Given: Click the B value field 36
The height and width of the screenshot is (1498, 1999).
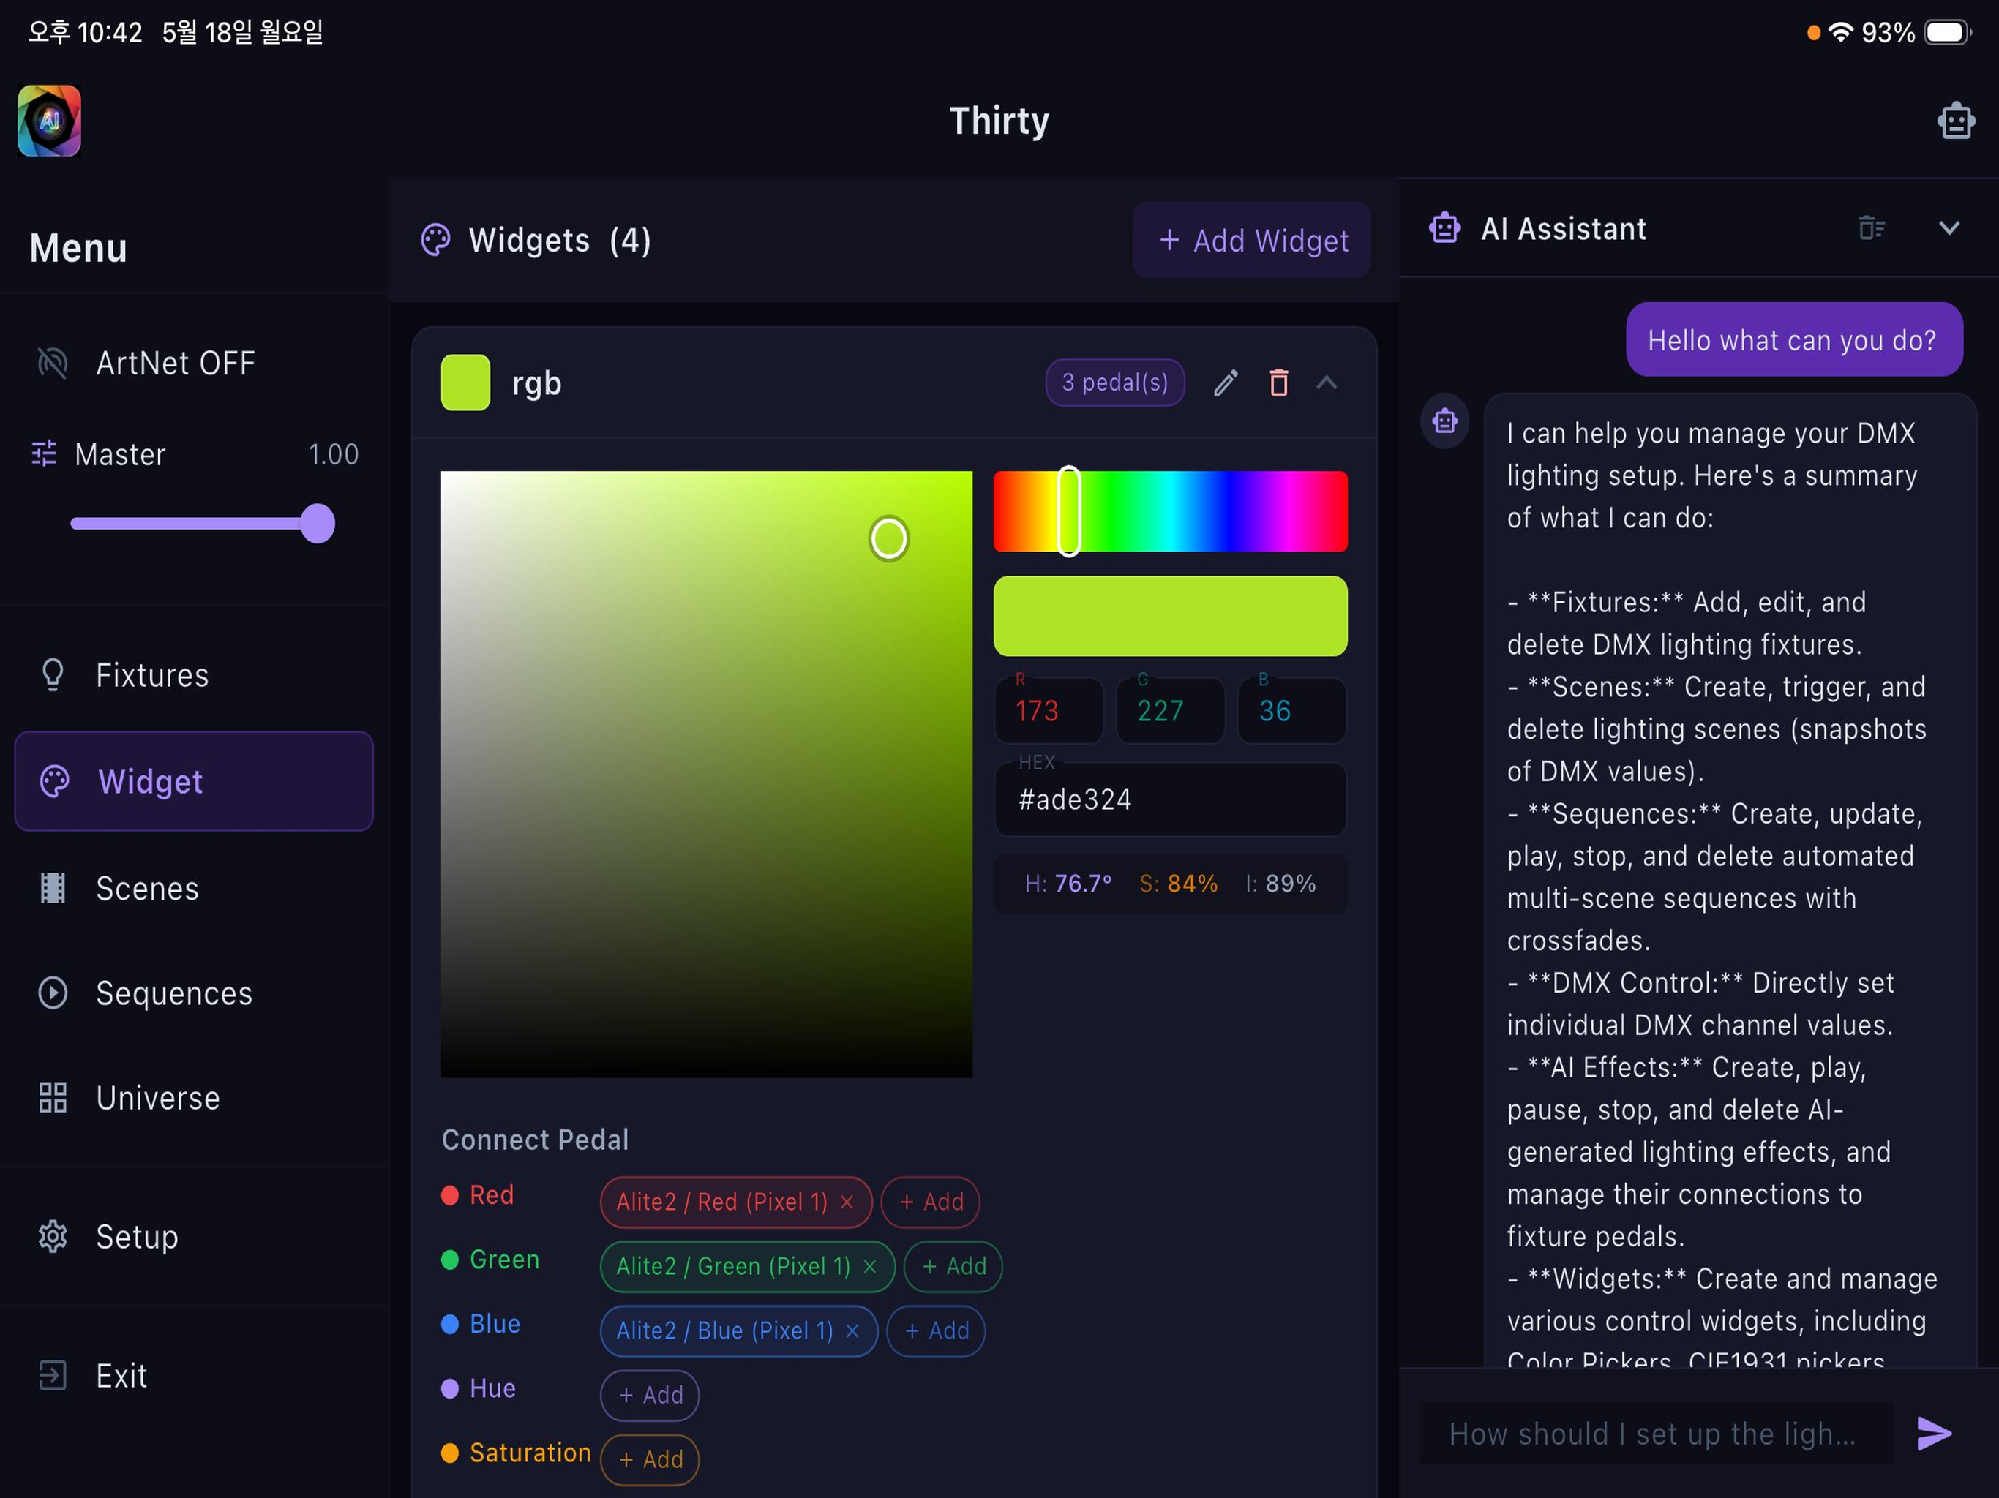Looking at the screenshot, I should pos(1291,711).
